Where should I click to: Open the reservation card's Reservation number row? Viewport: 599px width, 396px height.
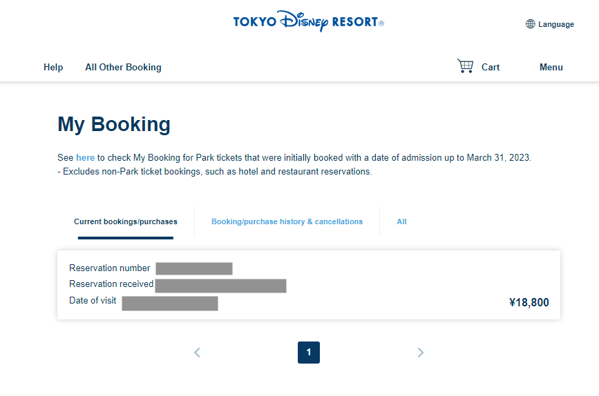point(151,268)
